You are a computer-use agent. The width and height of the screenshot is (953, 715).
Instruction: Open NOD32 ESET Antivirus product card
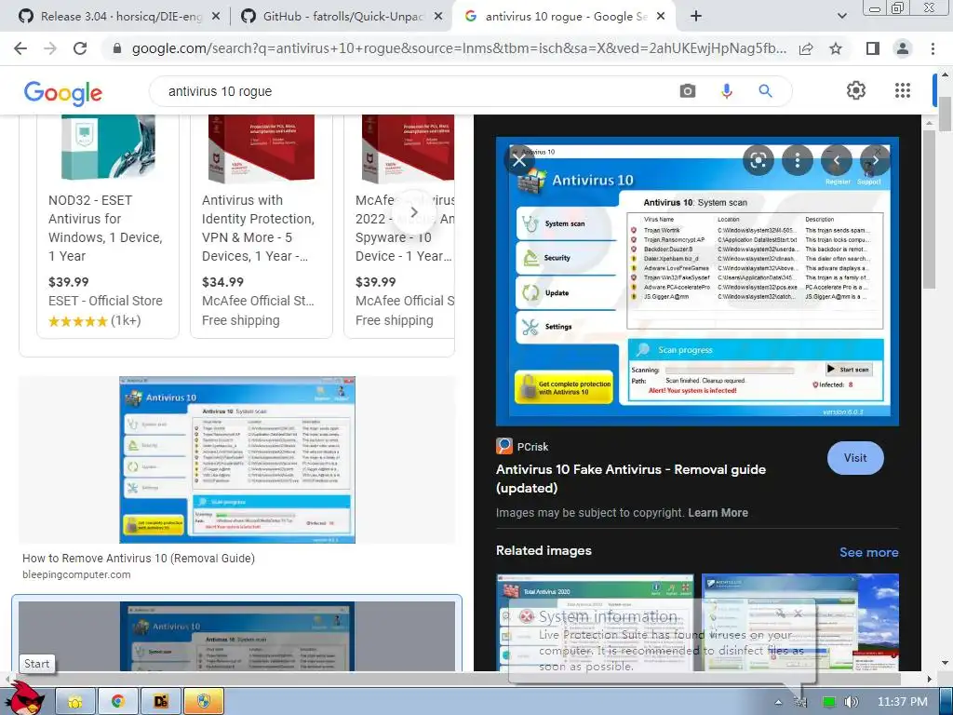[108, 225]
